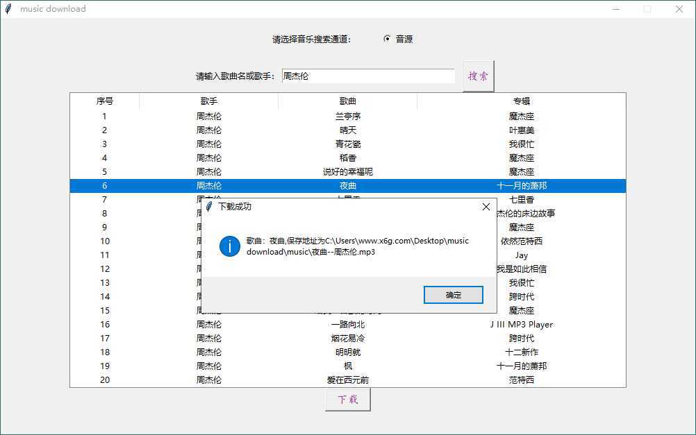This screenshot has width=696, height=435.
Task: Select the 明明就 song row
Action: click(347, 352)
